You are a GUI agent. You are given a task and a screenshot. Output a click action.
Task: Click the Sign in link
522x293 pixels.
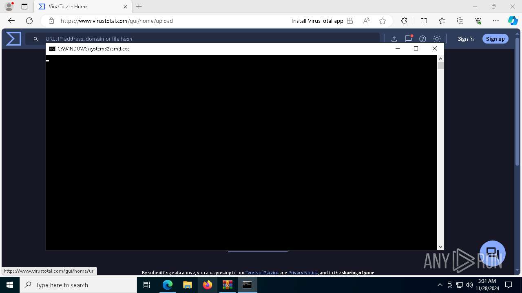point(466,39)
